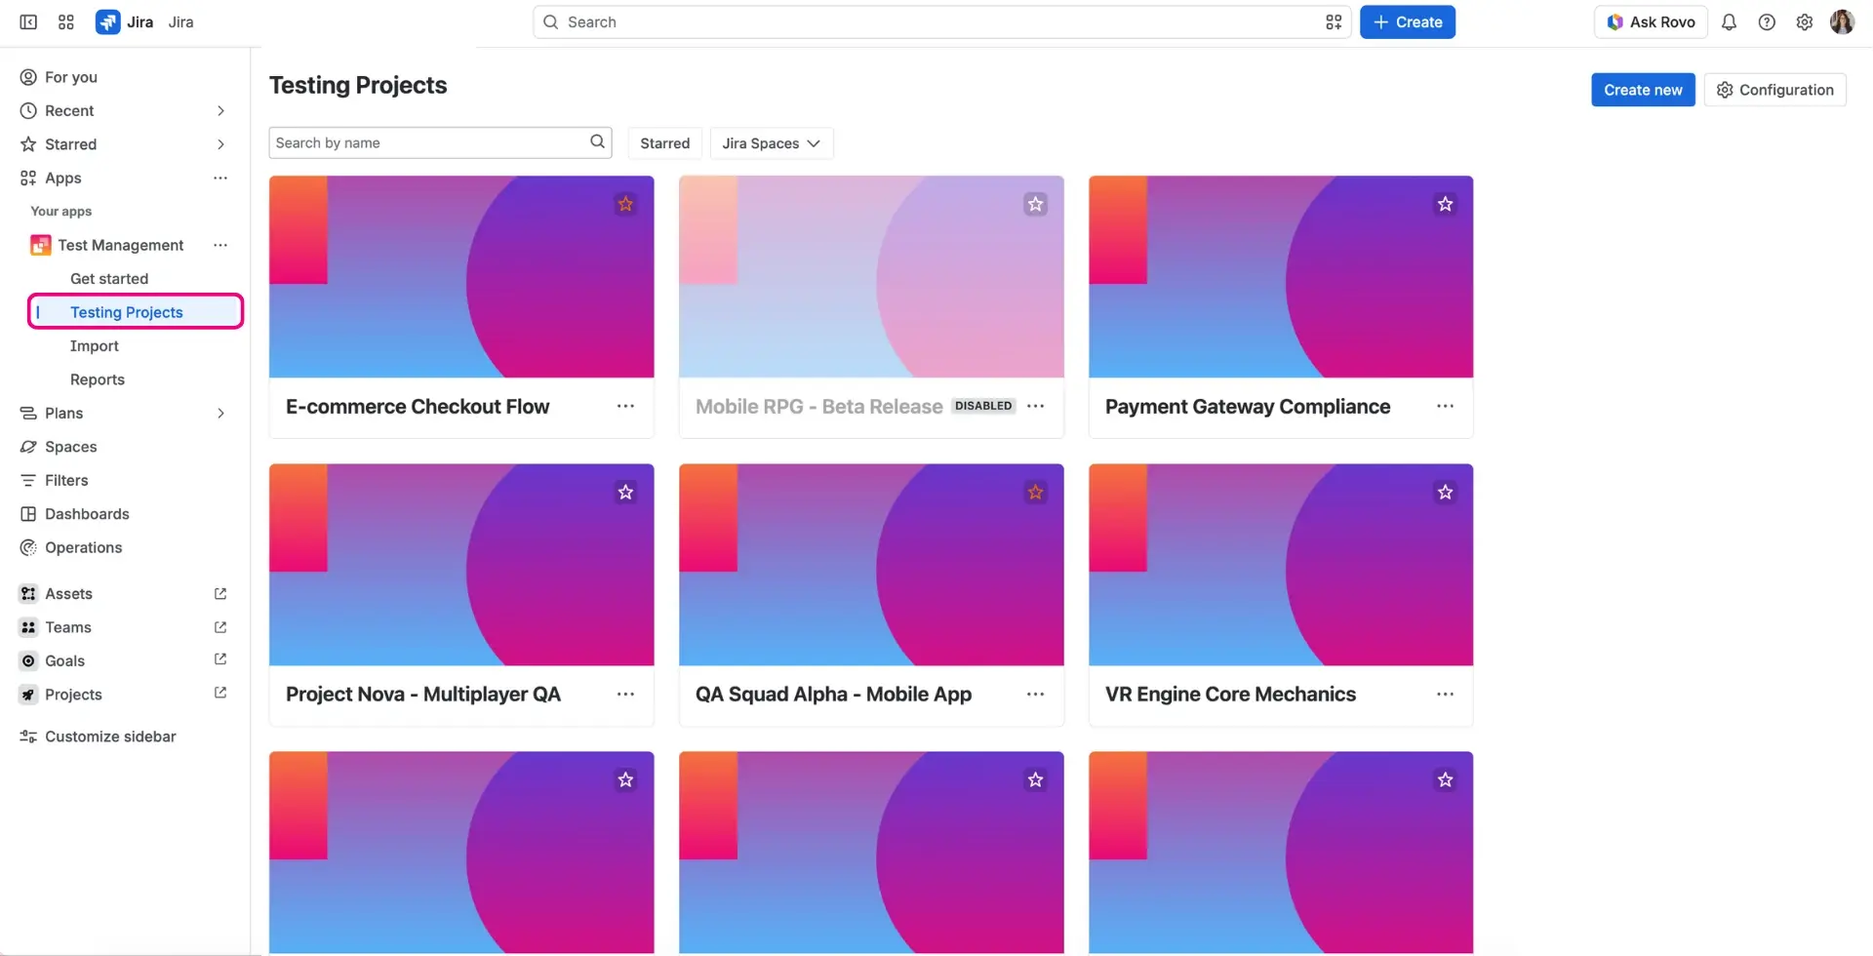Click the Your apps heading
This screenshot has height=956, width=1873.
61,211
